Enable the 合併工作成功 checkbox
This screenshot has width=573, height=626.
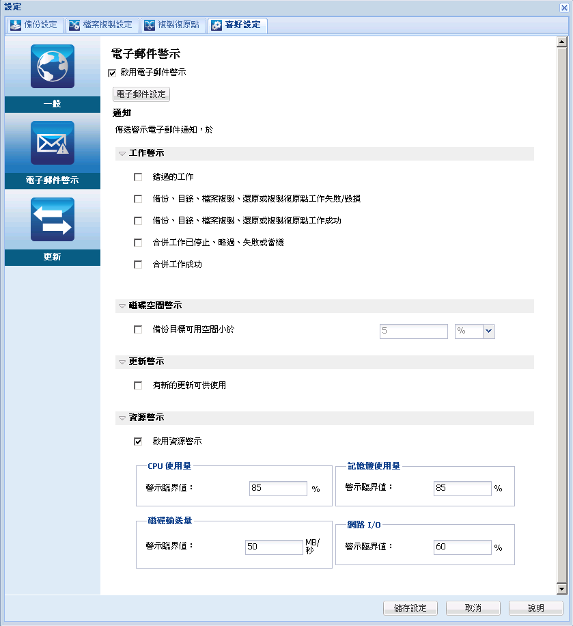pos(138,264)
